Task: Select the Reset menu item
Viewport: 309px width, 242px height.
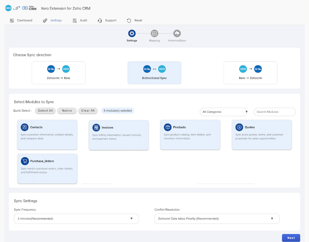Action: pos(135,20)
